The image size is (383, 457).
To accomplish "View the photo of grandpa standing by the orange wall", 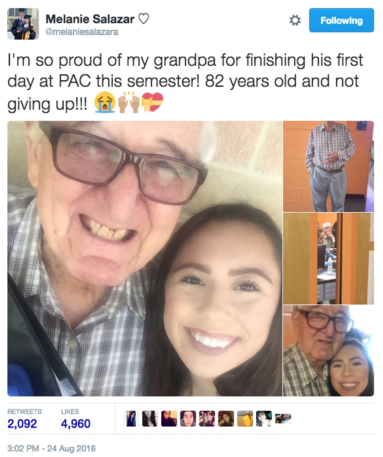I will (329, 166).
